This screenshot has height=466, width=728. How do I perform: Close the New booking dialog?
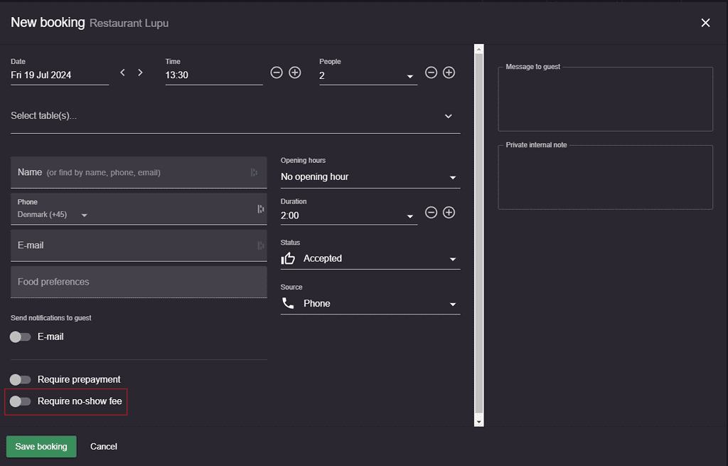pyautogui.click(x=705, y=23)
